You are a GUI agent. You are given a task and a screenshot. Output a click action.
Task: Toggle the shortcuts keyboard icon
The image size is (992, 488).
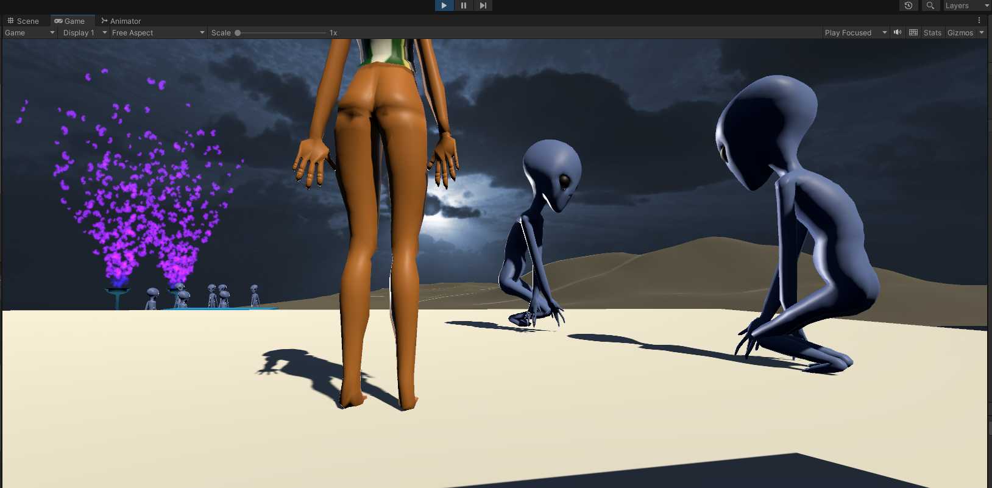coord(913,32)
